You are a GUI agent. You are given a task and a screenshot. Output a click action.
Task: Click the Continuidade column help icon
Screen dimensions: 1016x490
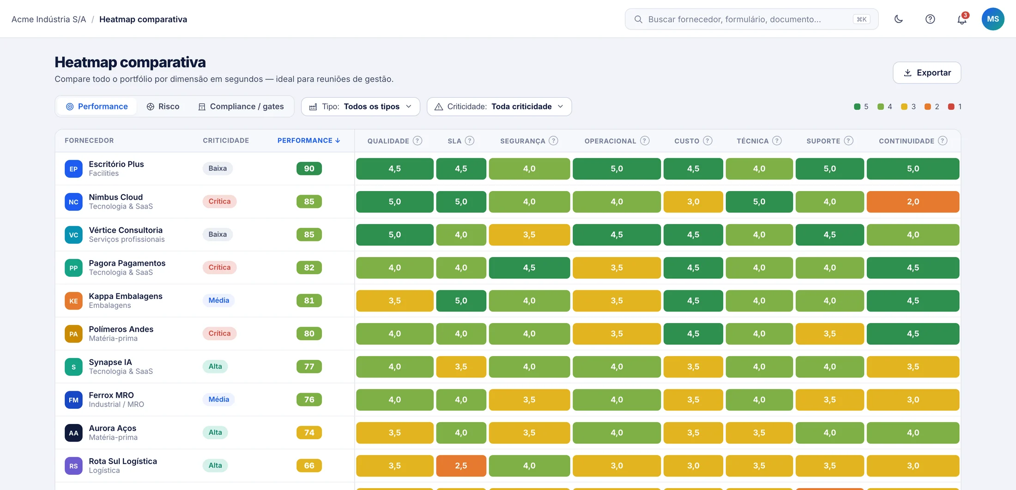pos(943,141)
